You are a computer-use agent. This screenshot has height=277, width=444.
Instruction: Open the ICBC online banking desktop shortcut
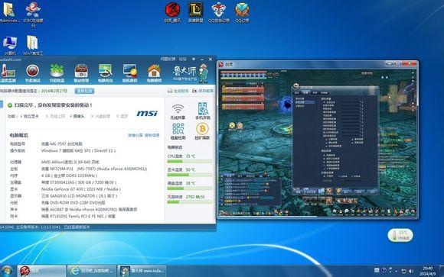pyautogui.click(x=33, y=14)
